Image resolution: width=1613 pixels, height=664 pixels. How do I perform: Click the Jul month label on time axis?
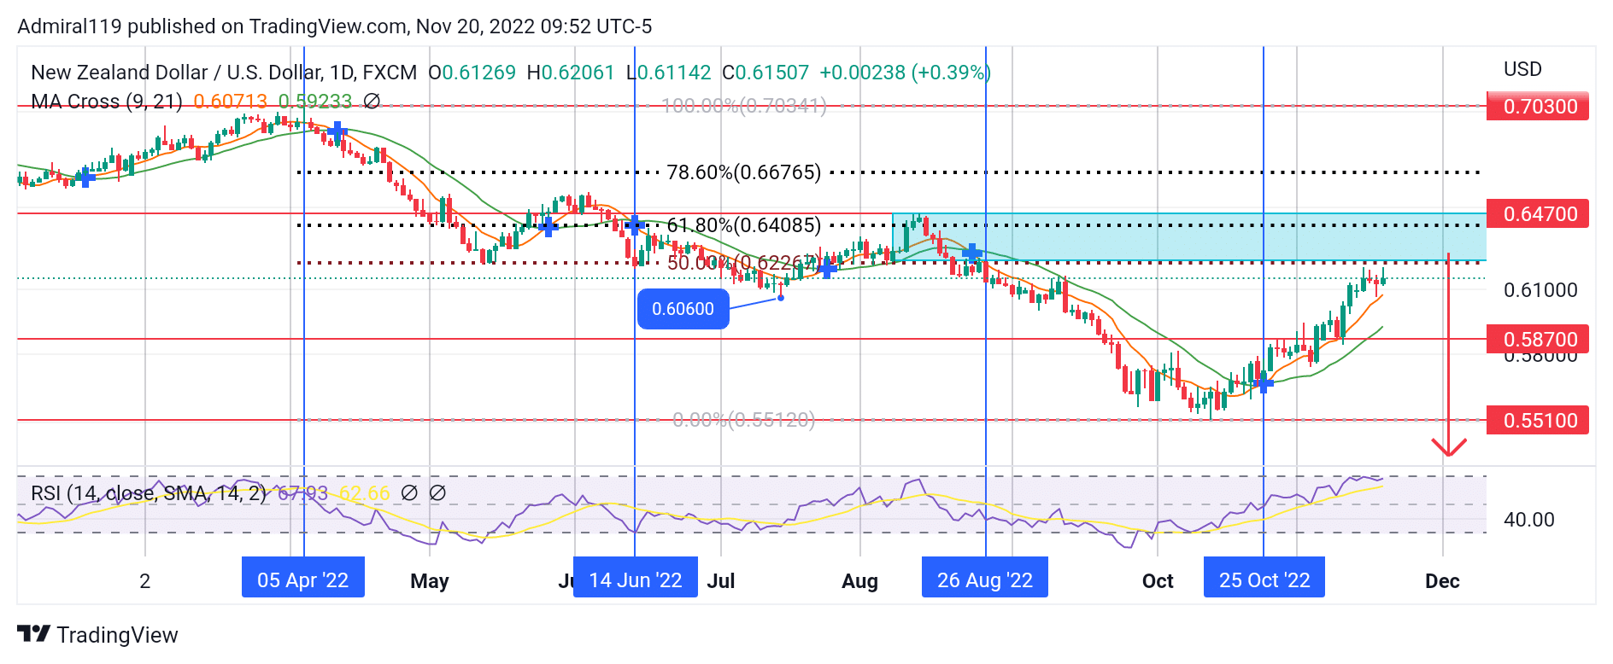(721, 581)
